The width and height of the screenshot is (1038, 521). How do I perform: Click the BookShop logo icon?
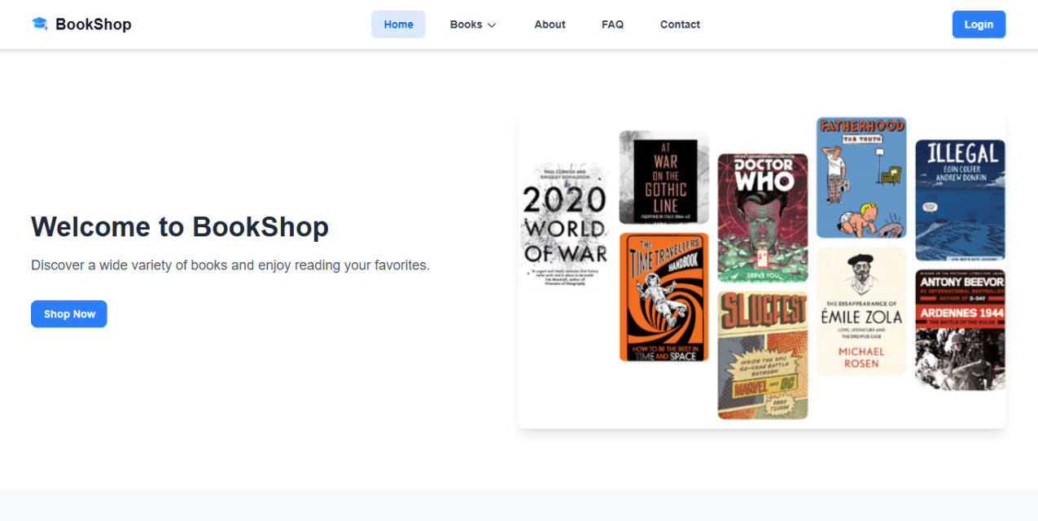[x=40, y=24]
